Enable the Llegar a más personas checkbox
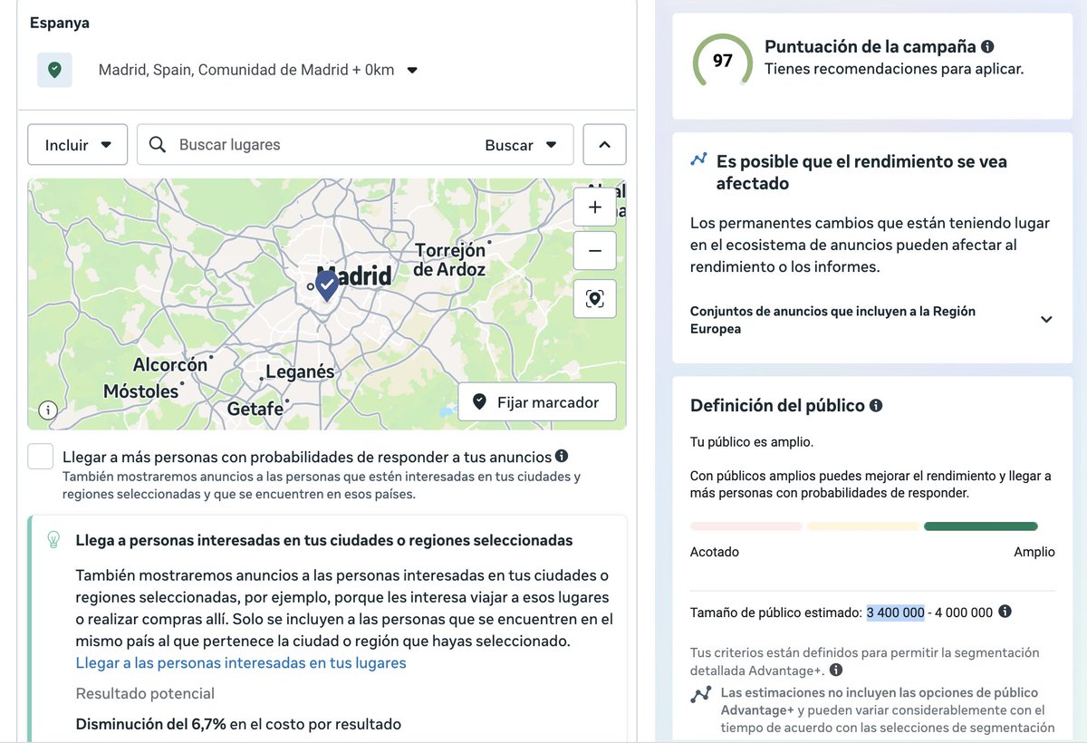 40,457
